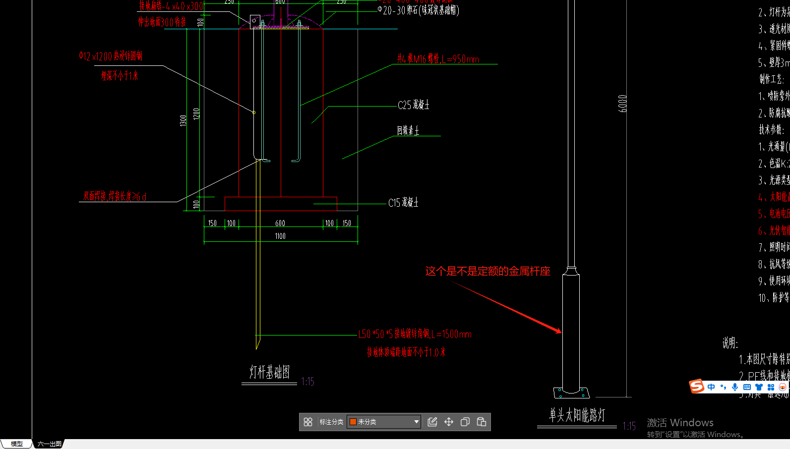The height and width of the screenshot is (449, 790).
Task: Click the Sogou AI assistant avatar icon
Action: pos(783,387)
